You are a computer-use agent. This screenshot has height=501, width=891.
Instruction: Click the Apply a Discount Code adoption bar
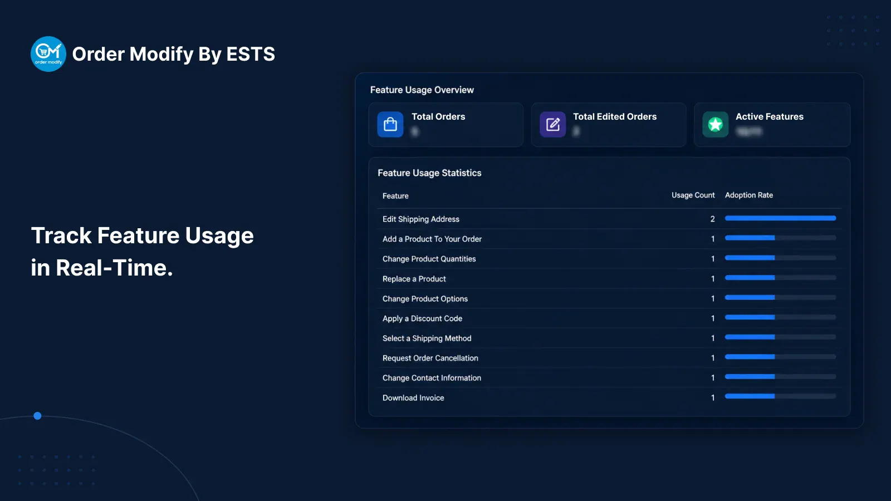coord(780,317)
